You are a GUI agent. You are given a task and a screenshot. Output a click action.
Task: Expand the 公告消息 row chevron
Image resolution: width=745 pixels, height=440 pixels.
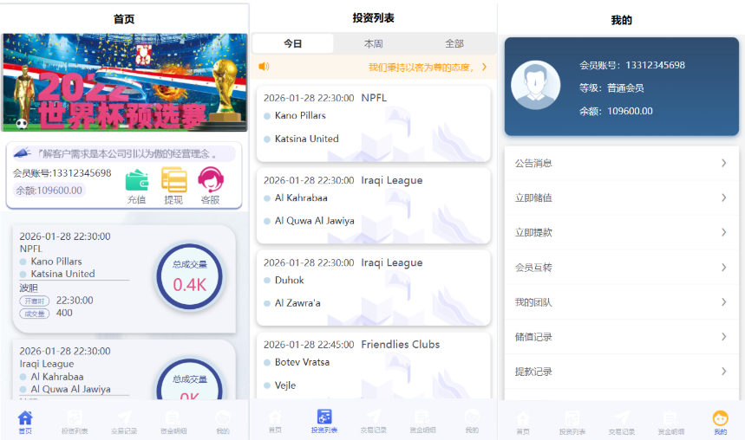723,163
